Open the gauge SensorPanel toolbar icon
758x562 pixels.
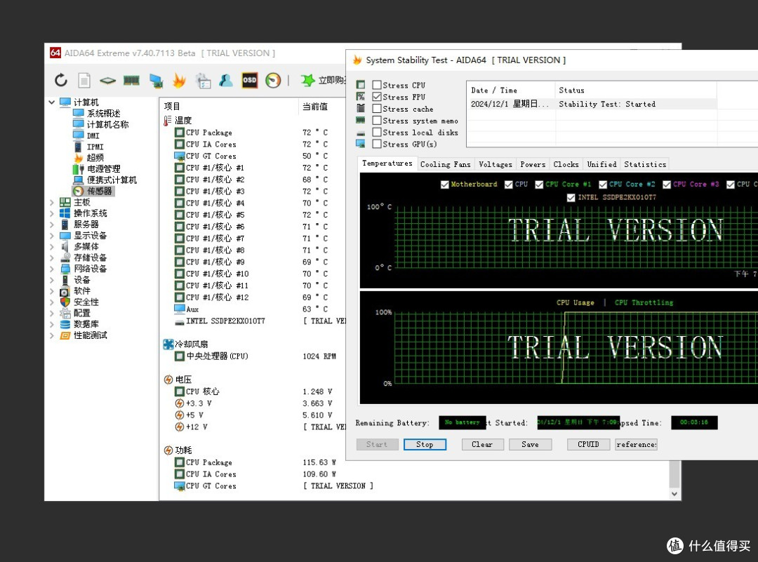click(273, 80)
